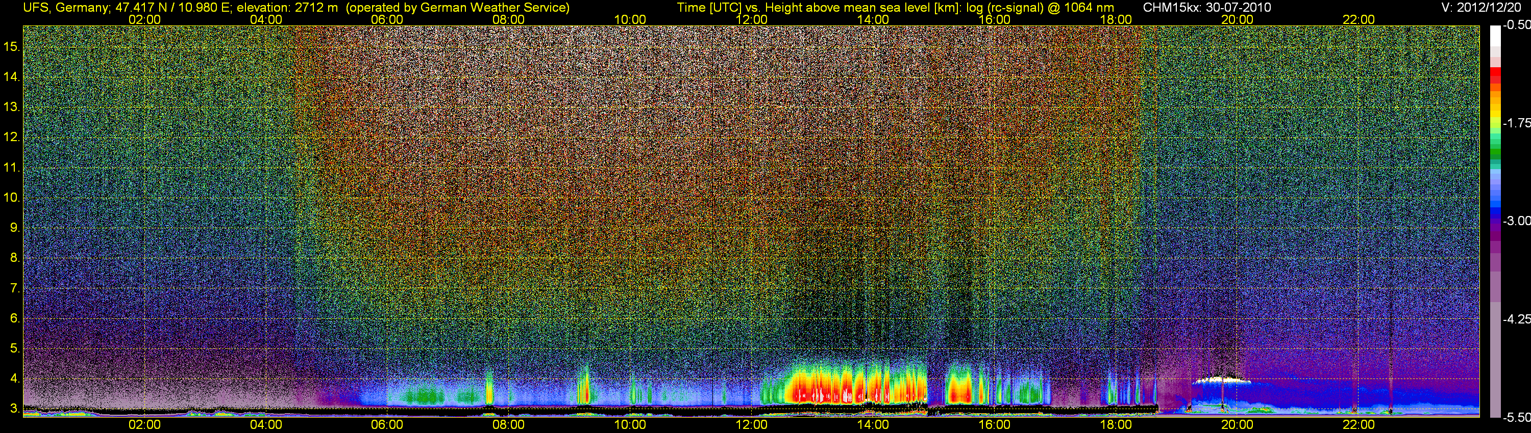Click the 13 km height axis label

click(11, 107)
